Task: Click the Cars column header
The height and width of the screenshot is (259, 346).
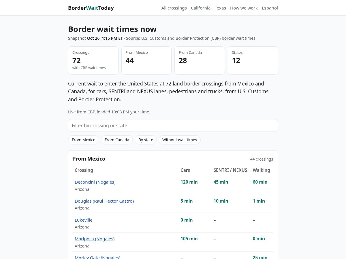Action: point(185,170)
